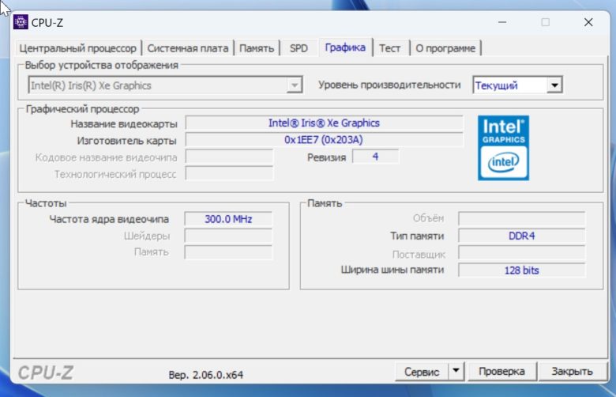
Task: Click the Сервис button
Action: coord(422,372)
